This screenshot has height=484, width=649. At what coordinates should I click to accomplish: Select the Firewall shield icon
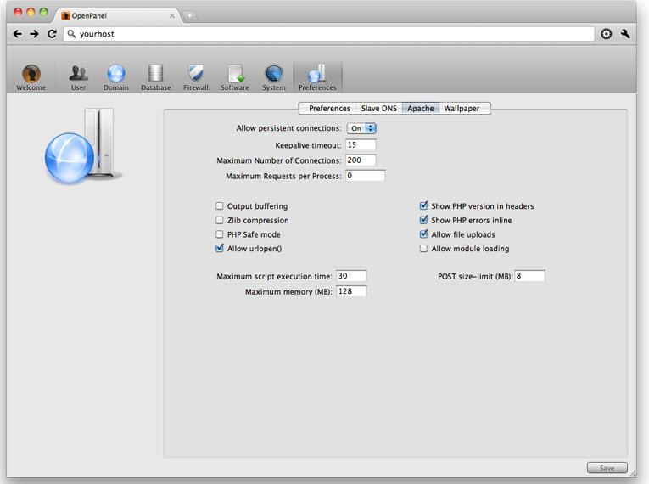[196, 73]
